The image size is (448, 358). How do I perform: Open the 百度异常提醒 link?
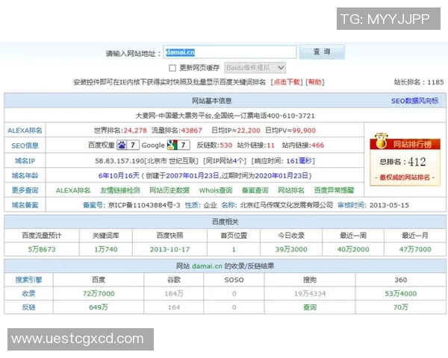(334, 190)
